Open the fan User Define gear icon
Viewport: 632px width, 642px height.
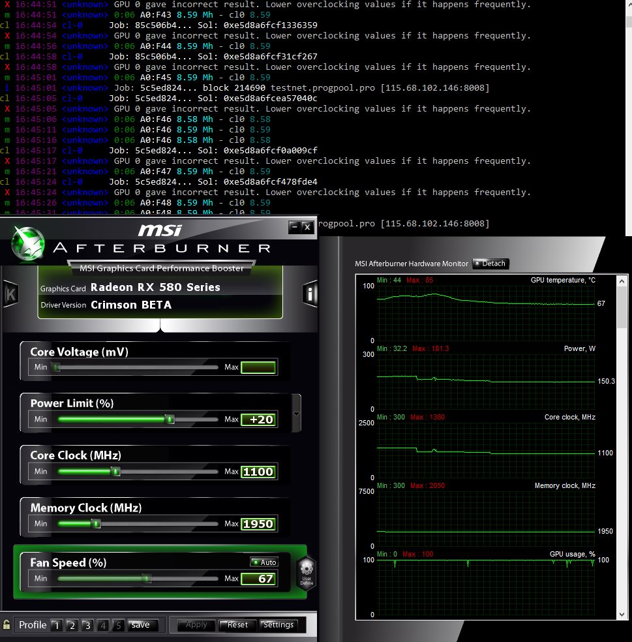point(307,573)
